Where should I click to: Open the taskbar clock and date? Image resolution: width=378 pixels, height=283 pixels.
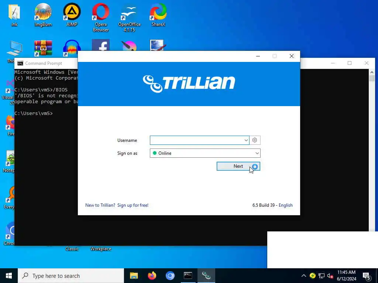coord(346,276)
